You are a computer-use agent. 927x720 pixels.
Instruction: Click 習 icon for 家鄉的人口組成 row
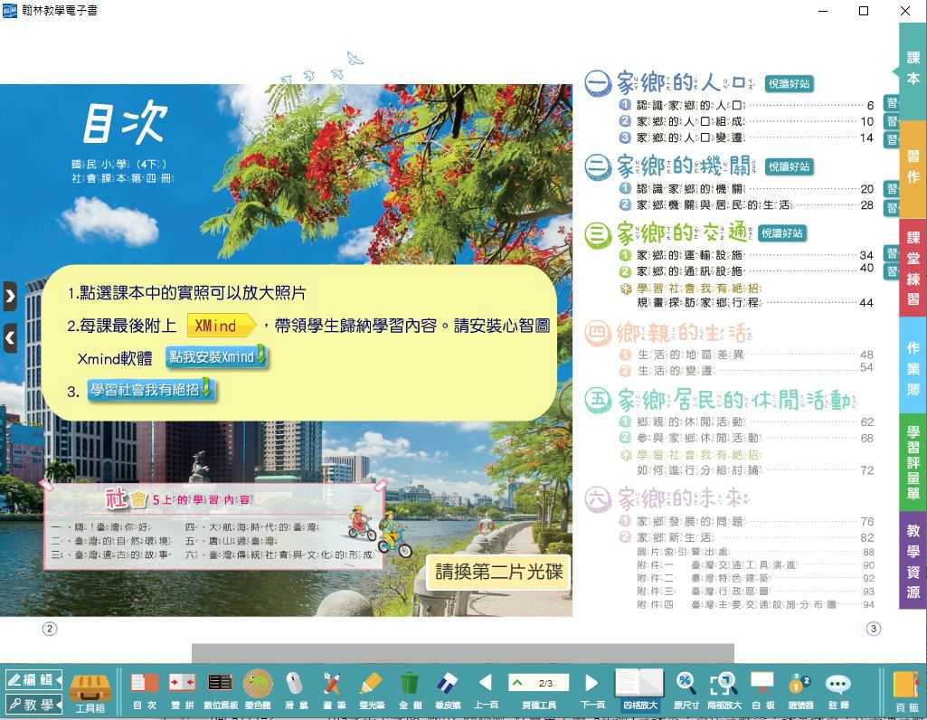[892, 122]
